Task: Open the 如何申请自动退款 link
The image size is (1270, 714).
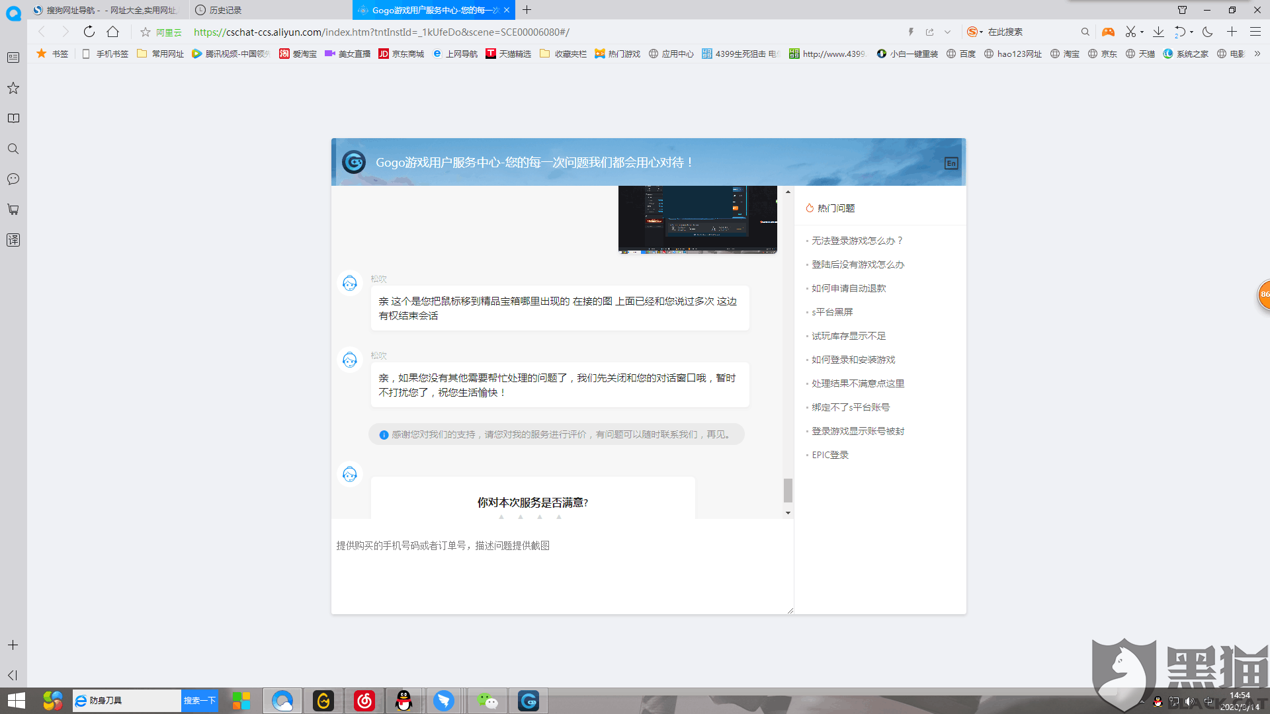Action: 849,288
